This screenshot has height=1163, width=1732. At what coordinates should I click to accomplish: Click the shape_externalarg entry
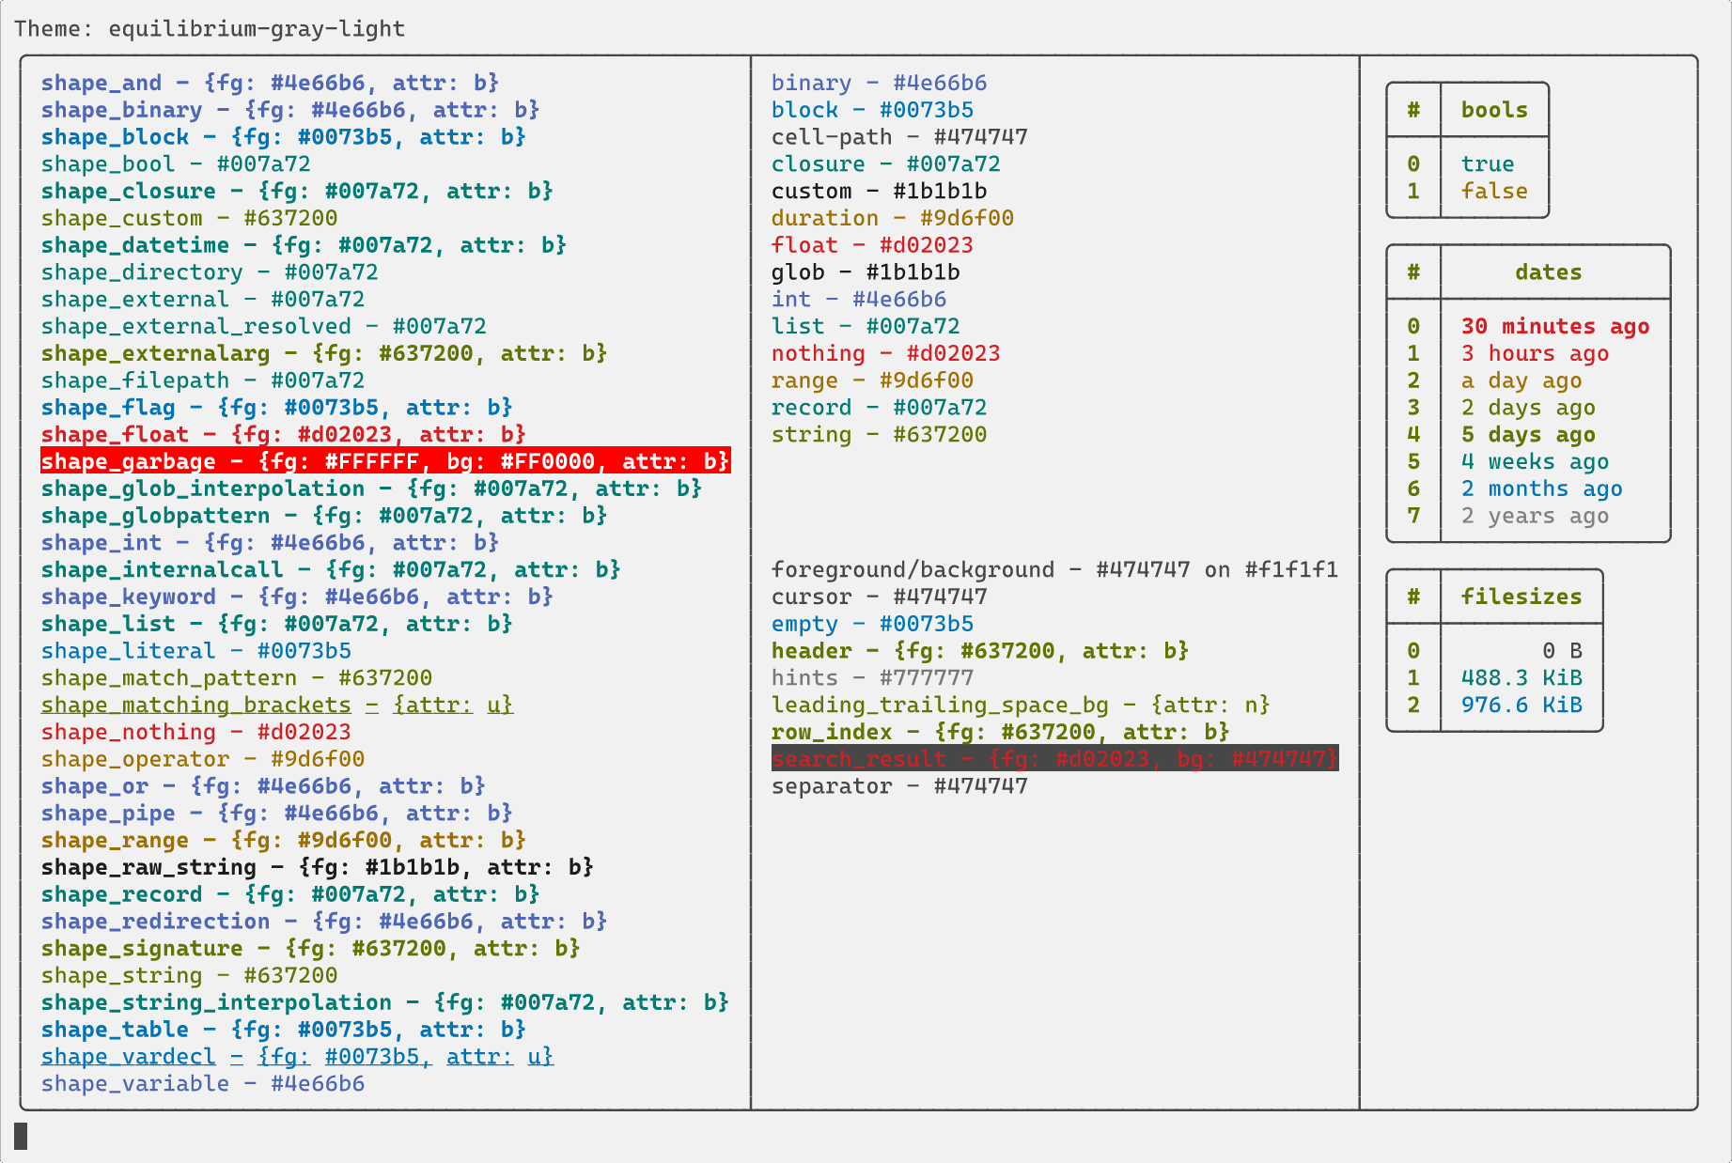[324, 354]
